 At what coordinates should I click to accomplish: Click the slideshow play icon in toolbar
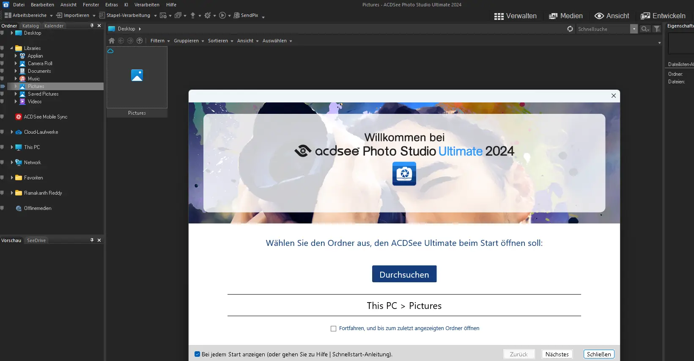point(222,15)
